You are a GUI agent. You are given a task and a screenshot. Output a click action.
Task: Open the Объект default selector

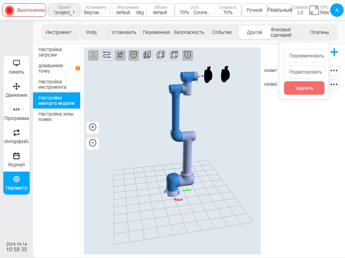[160, 10]
